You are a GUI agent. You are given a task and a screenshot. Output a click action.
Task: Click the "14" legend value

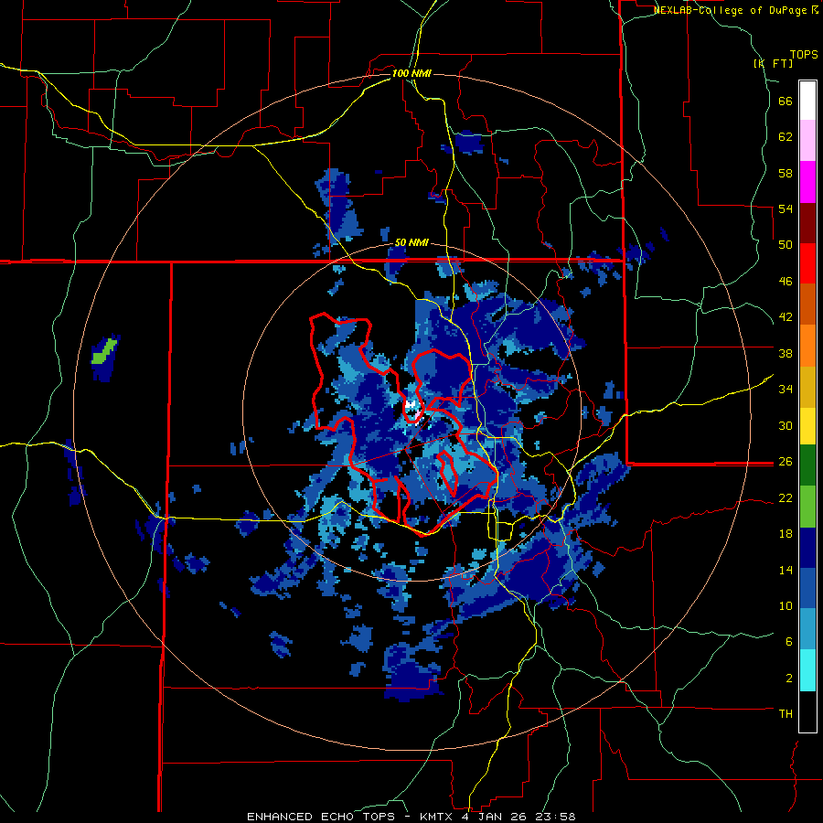(x=786, y=570)
